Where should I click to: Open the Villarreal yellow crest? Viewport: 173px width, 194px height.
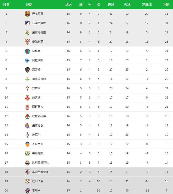tap(27, 163)
